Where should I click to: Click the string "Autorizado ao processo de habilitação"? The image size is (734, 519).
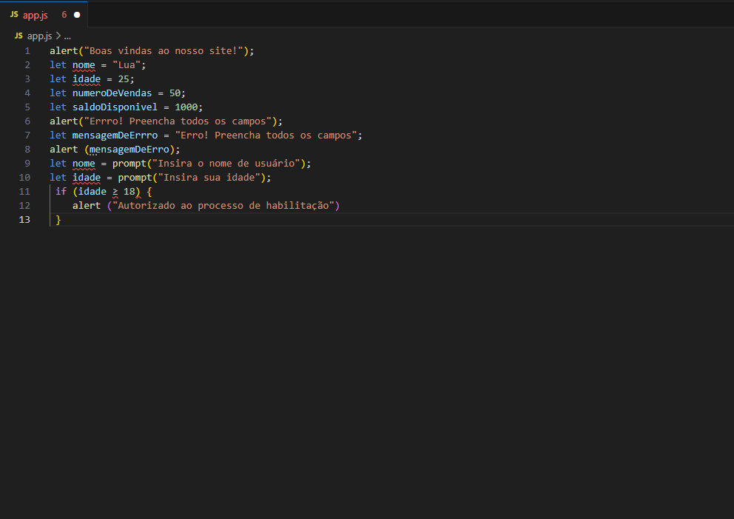click(223, 205)
